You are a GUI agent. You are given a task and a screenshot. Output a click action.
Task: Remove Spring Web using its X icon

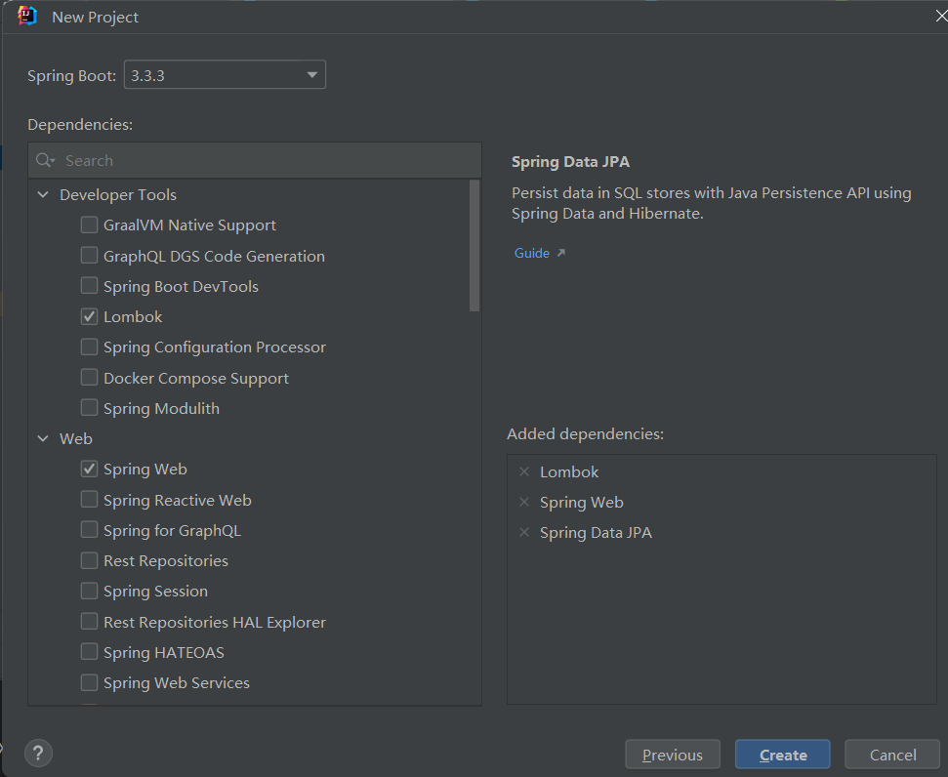(x=524, y=502)
